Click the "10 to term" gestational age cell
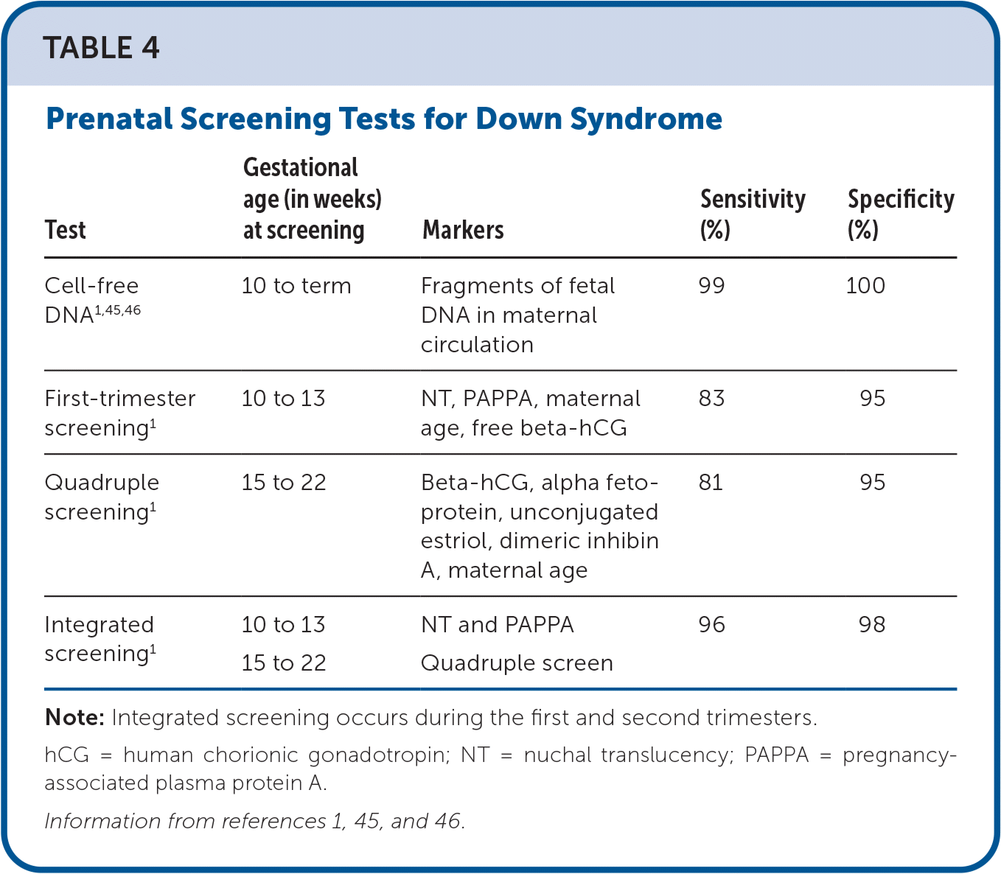 click(296, 286)
